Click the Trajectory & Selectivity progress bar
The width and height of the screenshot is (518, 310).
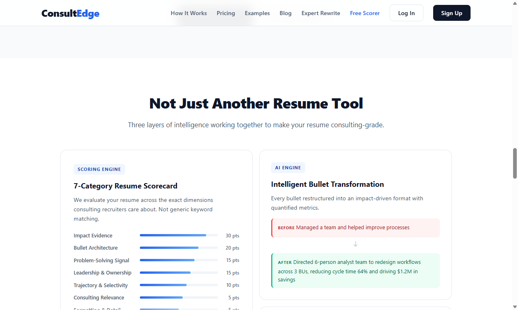click(179, 285)
